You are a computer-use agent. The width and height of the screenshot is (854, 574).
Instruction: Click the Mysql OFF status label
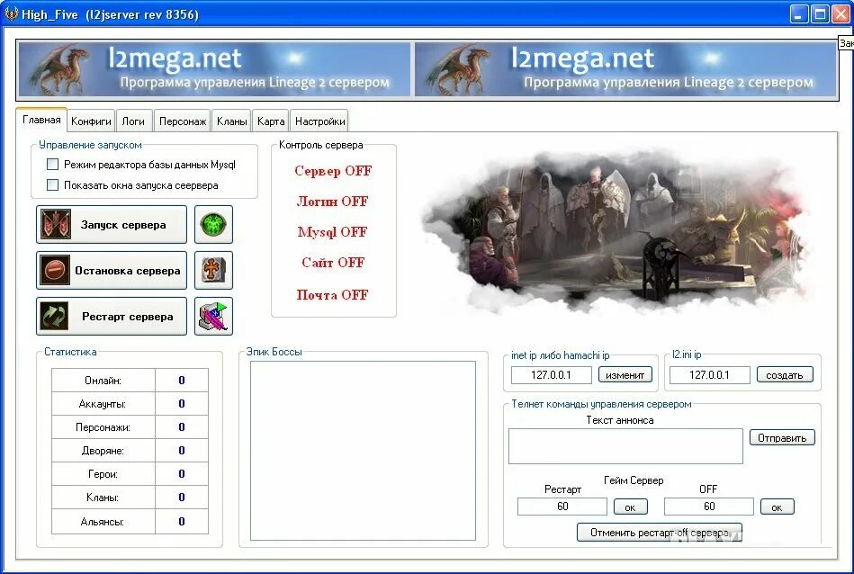[x=332, y=232]
